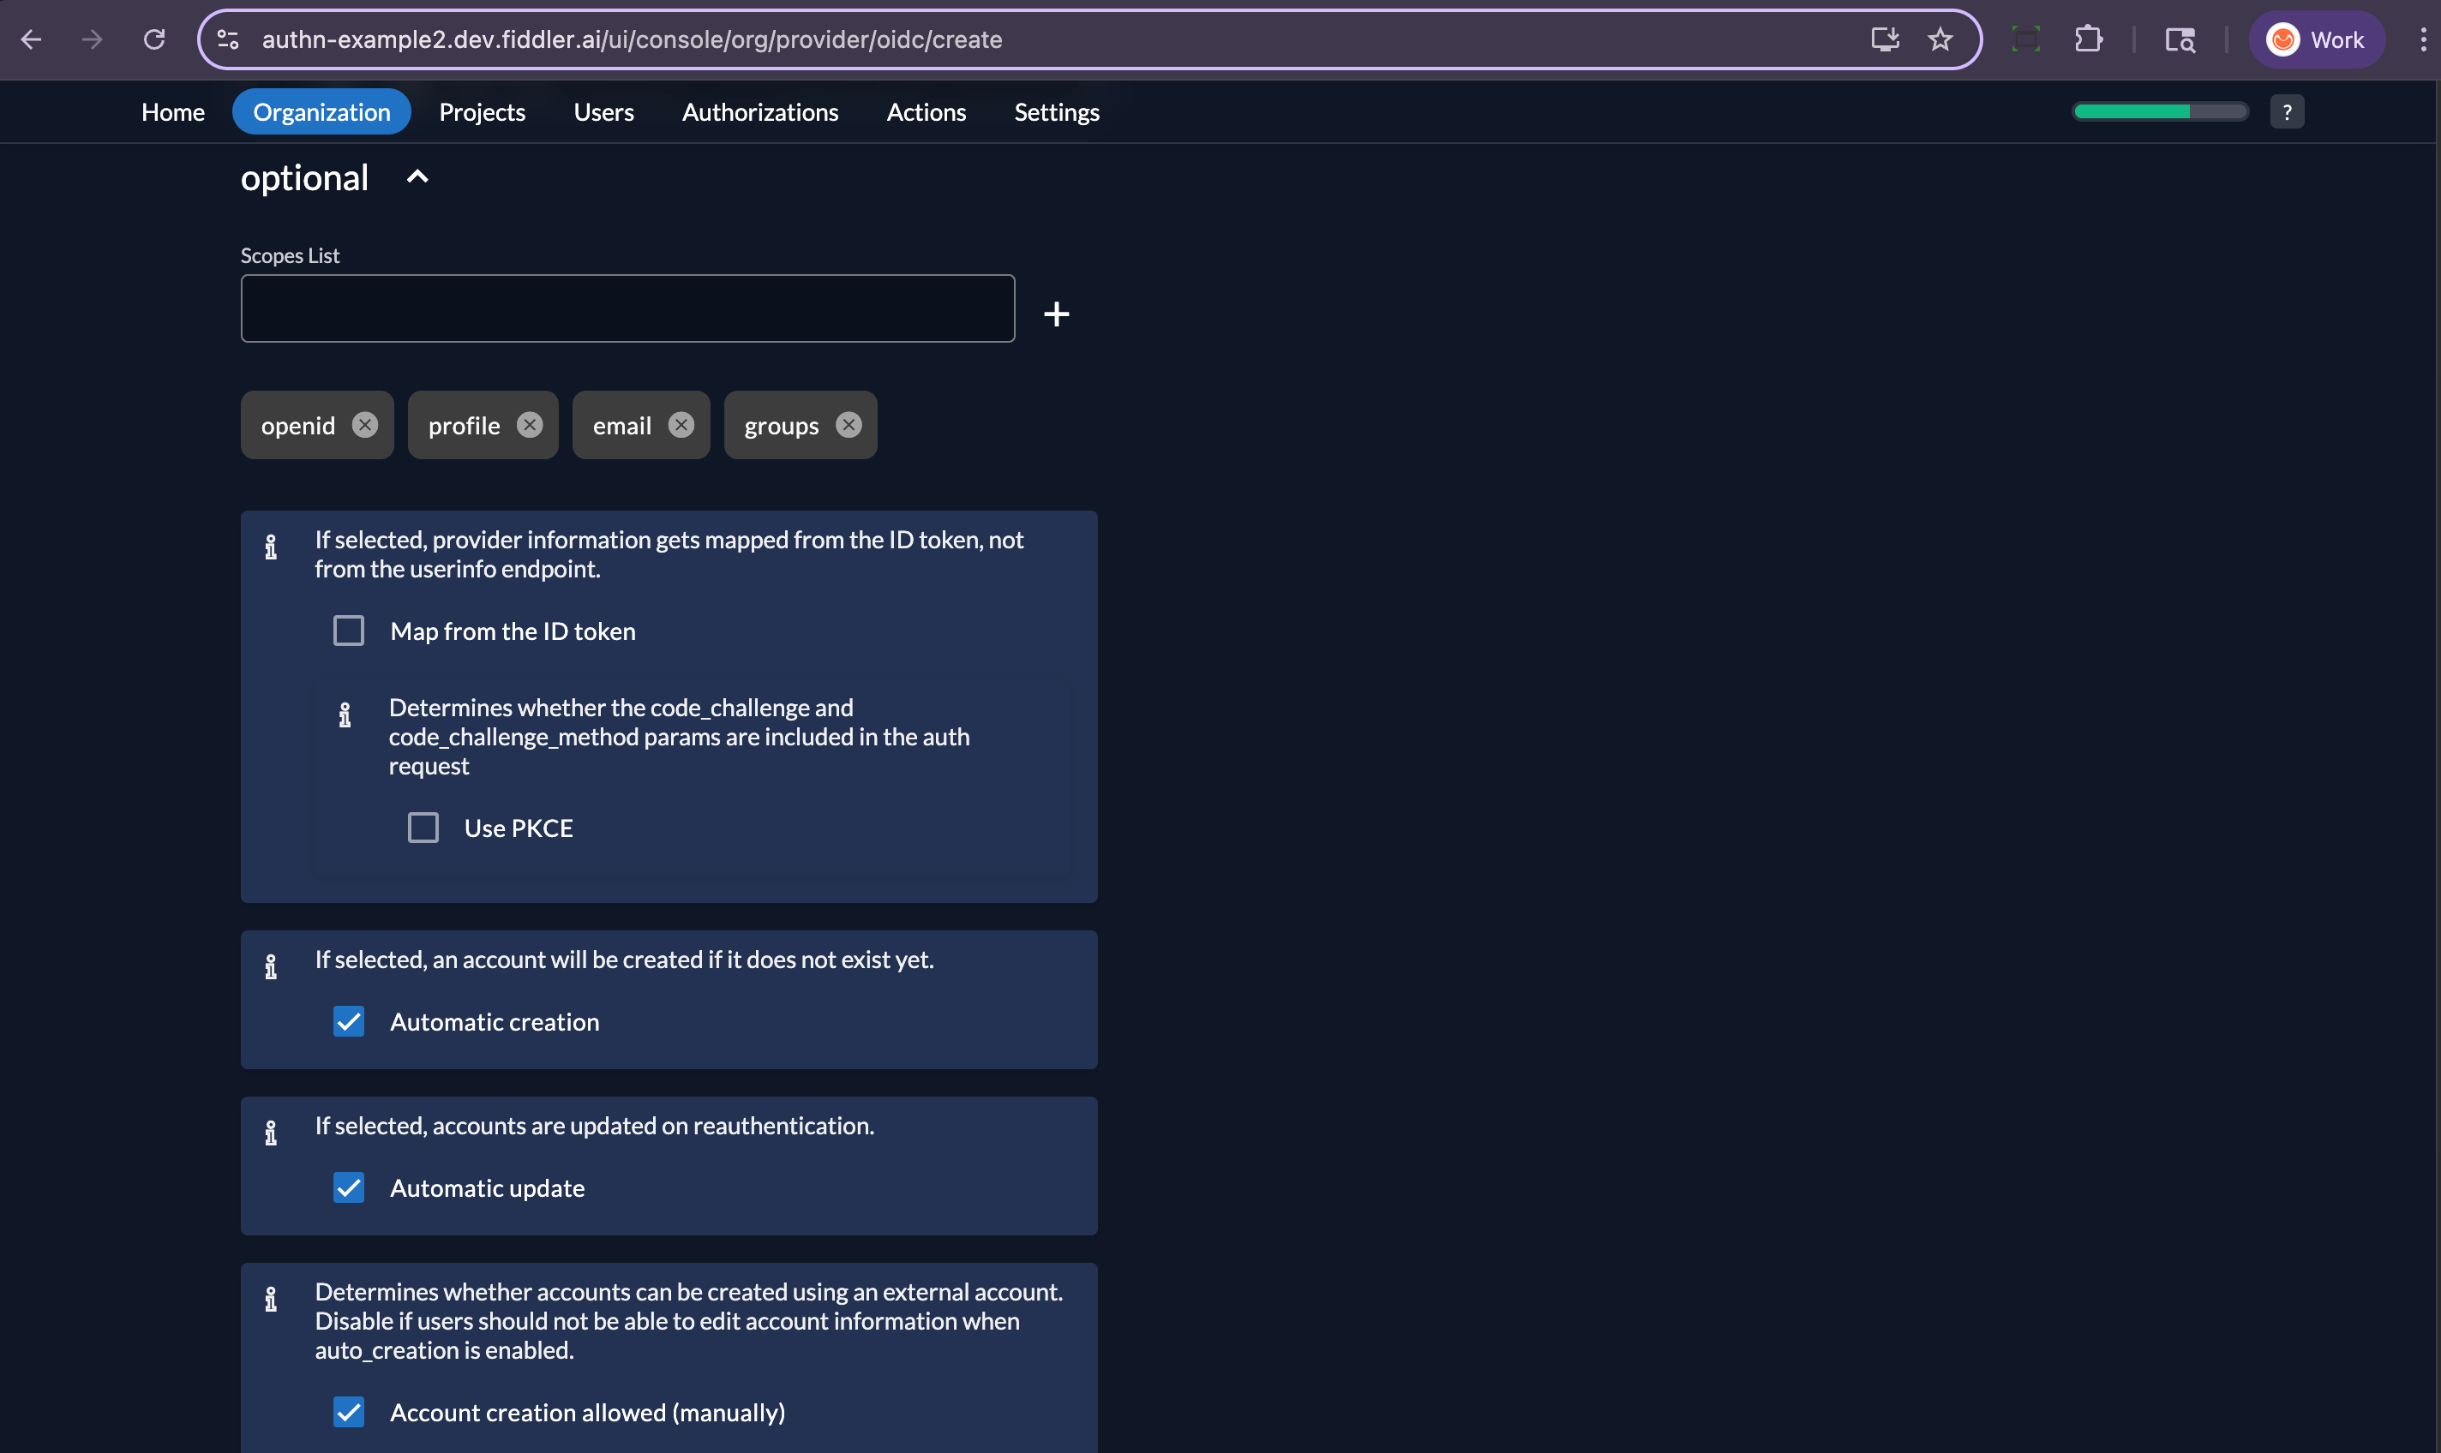This screenshot has width=2441, height=1453.
Task: Enable the Use PKCE checkbox
Action: [423, 828]
